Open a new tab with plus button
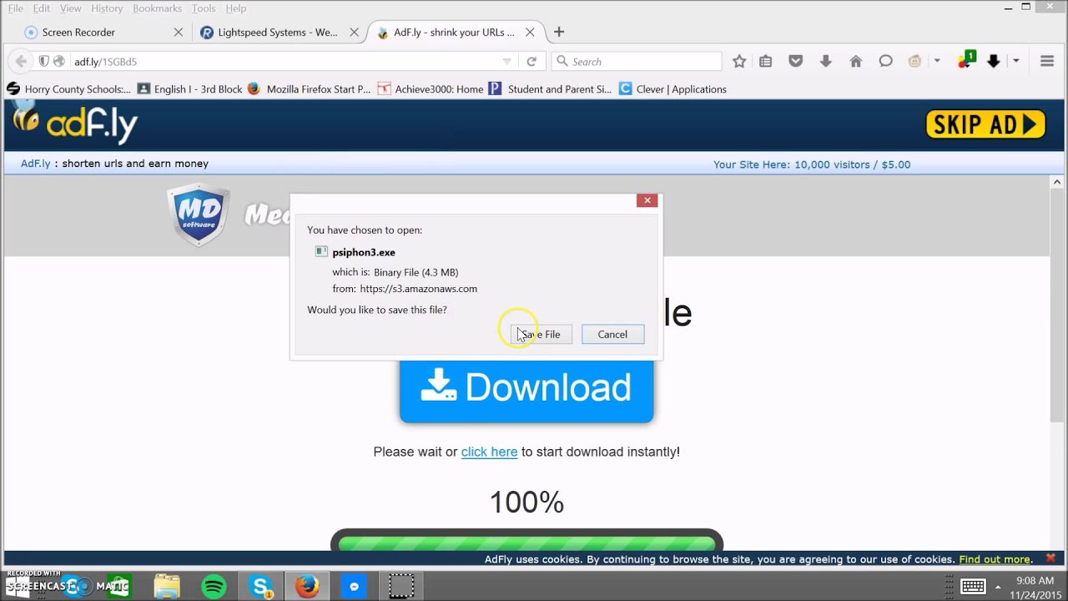This screenshot has height=601, width=1068. coord(559,33)
